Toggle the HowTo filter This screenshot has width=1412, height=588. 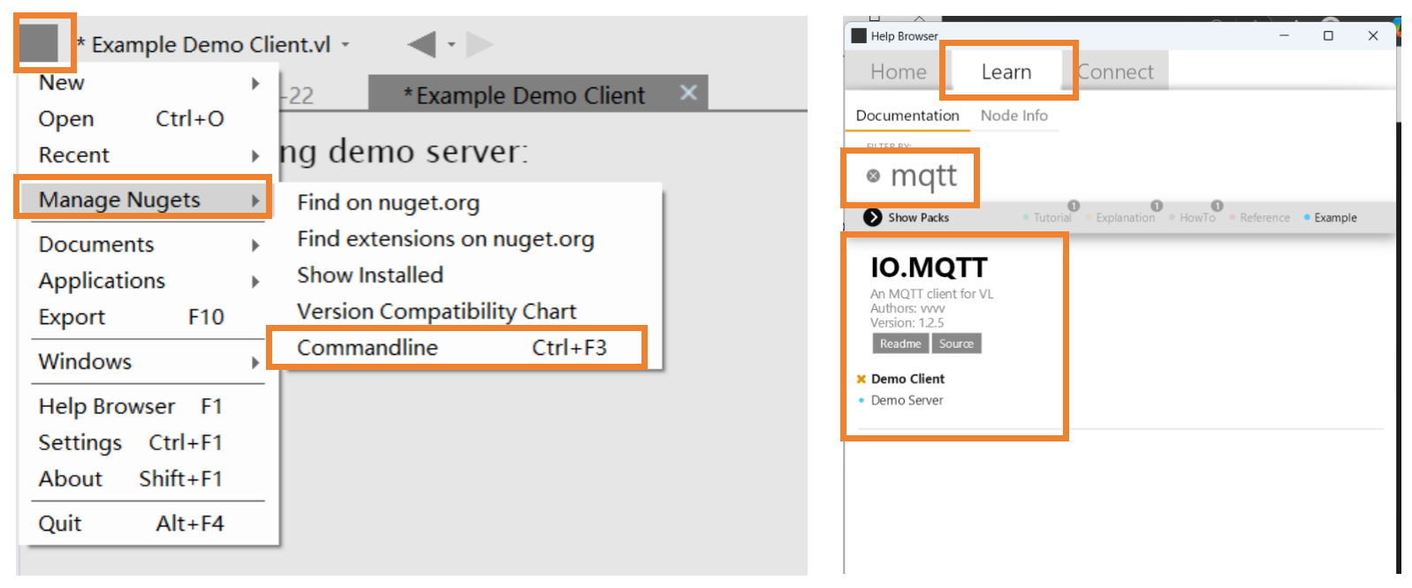[x=1196, y=217]
